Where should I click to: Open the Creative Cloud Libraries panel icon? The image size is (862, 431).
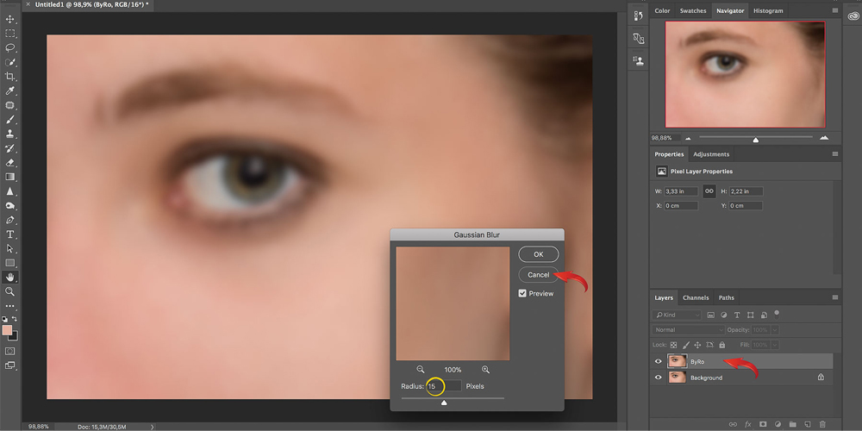853,16
